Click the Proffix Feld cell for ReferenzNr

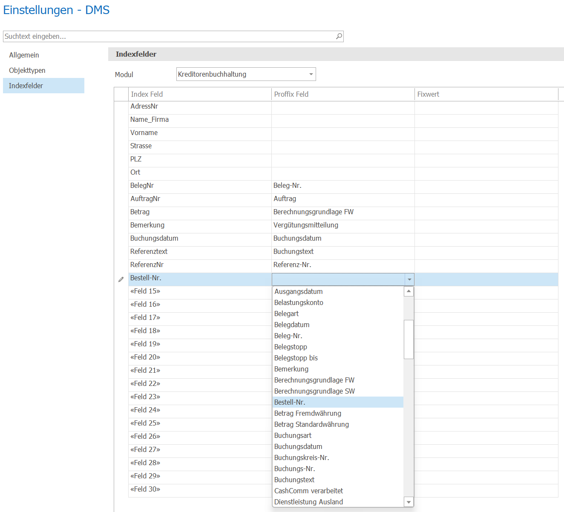coord(343,265)
